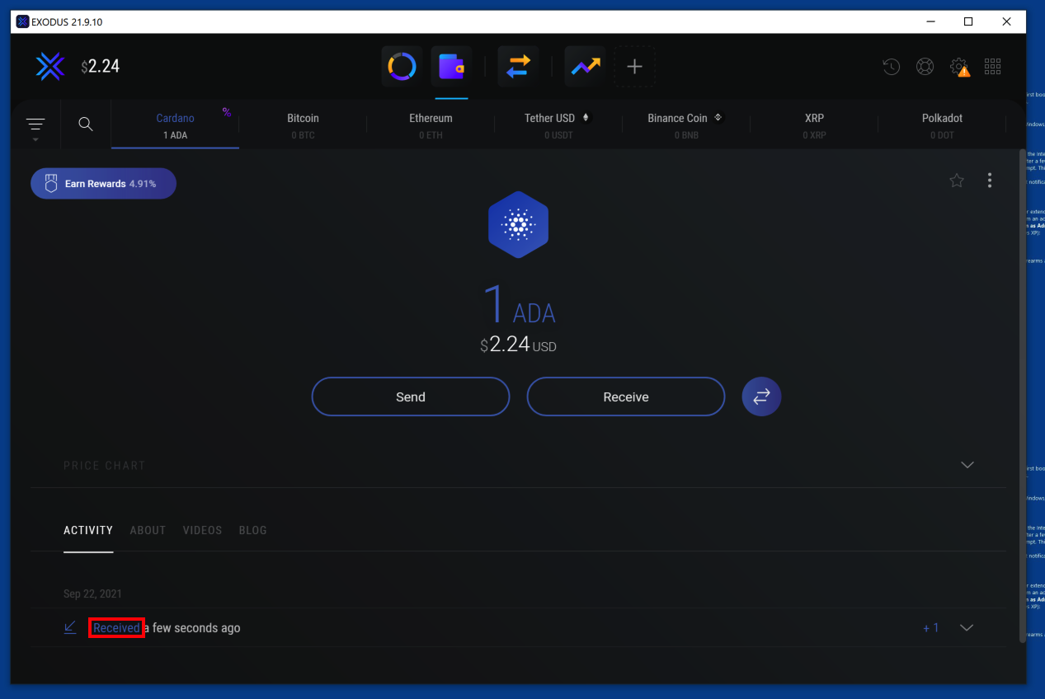Expand the Price Chart section
Image resolution: width=1045 pixels, height=699 pixels.
[967, 465]
